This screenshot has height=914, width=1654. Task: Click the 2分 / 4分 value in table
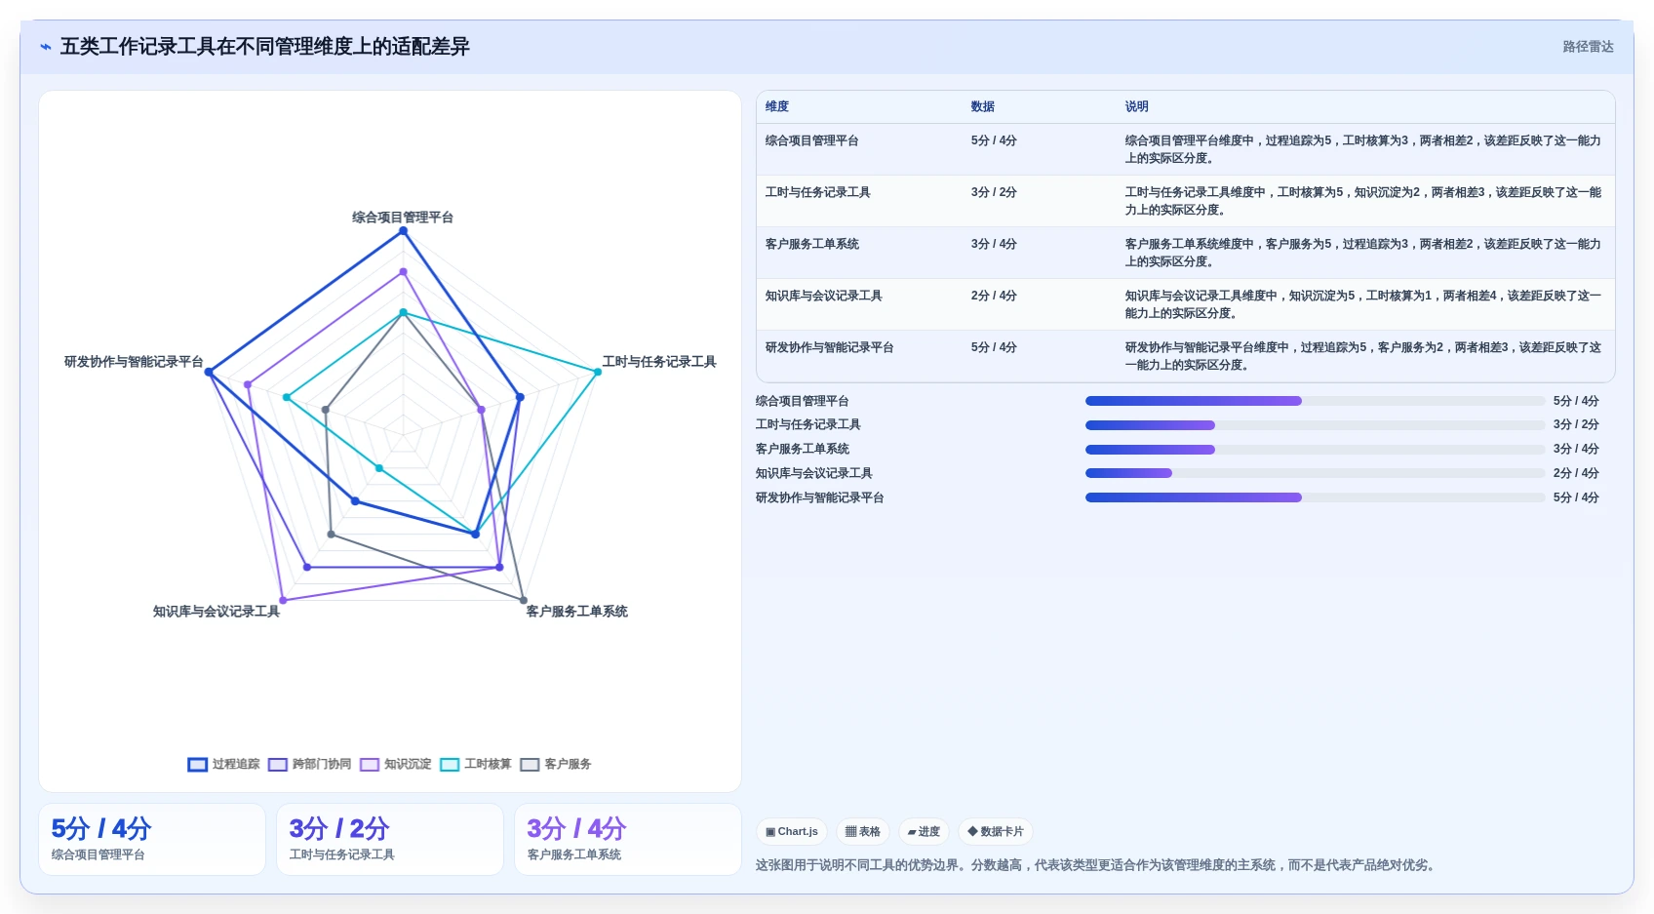click(x=994, y=296)
